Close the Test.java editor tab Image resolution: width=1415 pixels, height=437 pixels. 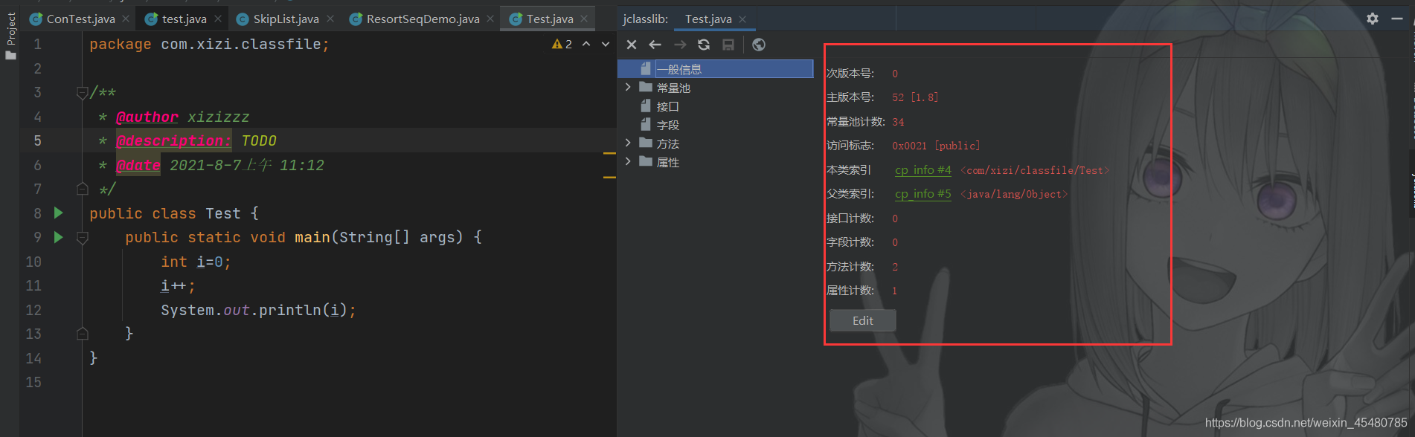(584, 19)
